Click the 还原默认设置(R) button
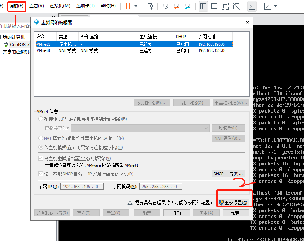304x241 pixels. pos(52,213)
